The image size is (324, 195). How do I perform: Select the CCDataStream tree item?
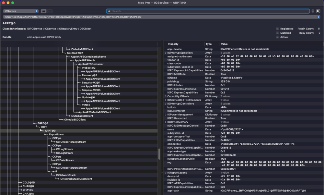[65, 160]
